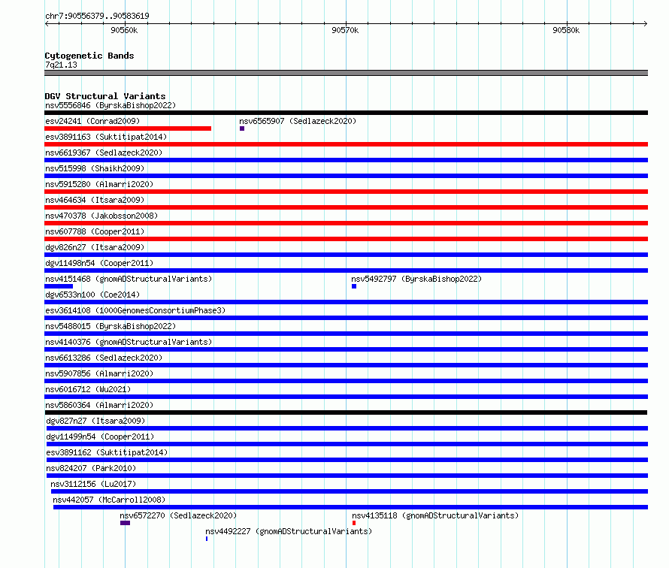Image resolution: width=669 pixels, height=568 pixels.
Task: Open dgv827n27 (Itsara2009) label
Action: (95, 421)
